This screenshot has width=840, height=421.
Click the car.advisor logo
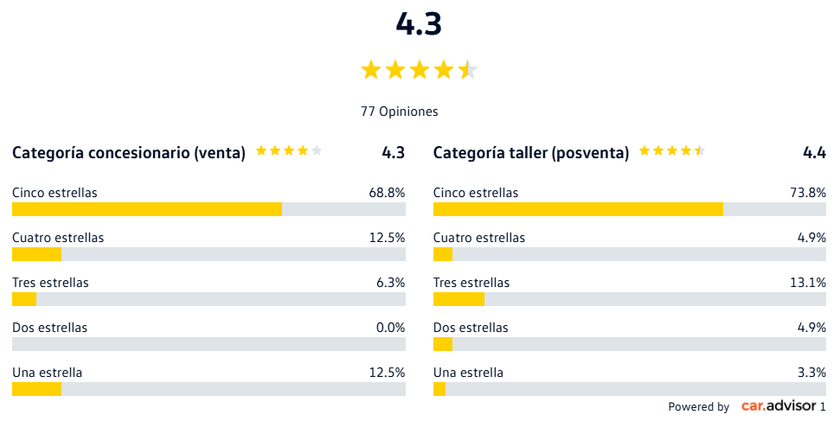point(779,406)
